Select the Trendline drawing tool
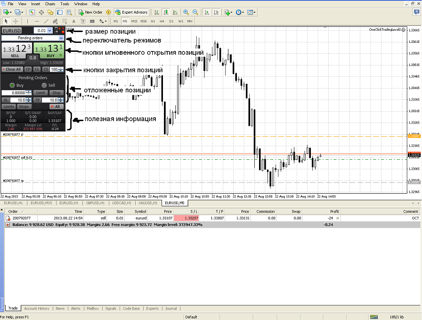Screen dimensions: 422x320 pos(46,21)
